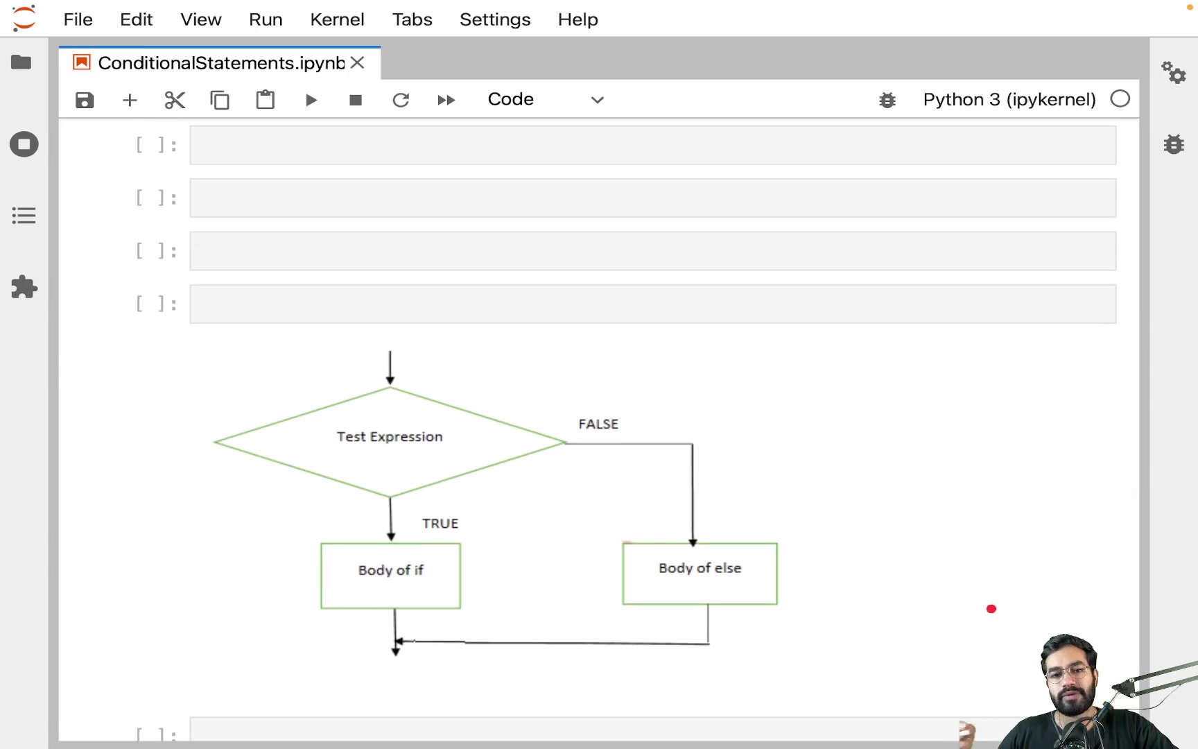
Task: Open the extension manager puzzle icon
Action: pyautogui.click(x=24, y=287)
